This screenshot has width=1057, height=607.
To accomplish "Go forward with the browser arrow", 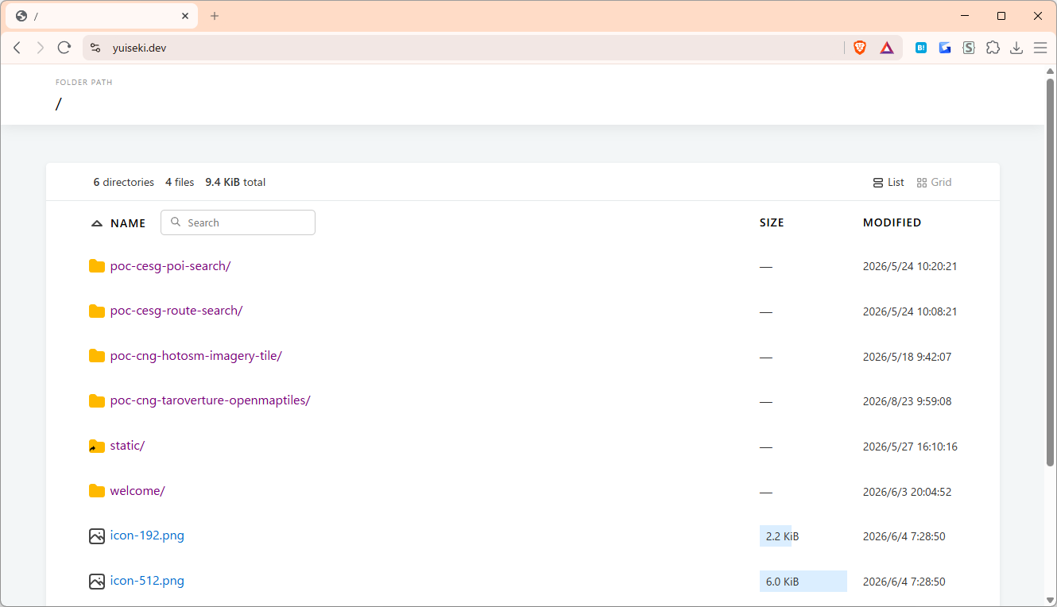I will click(41, 48).
